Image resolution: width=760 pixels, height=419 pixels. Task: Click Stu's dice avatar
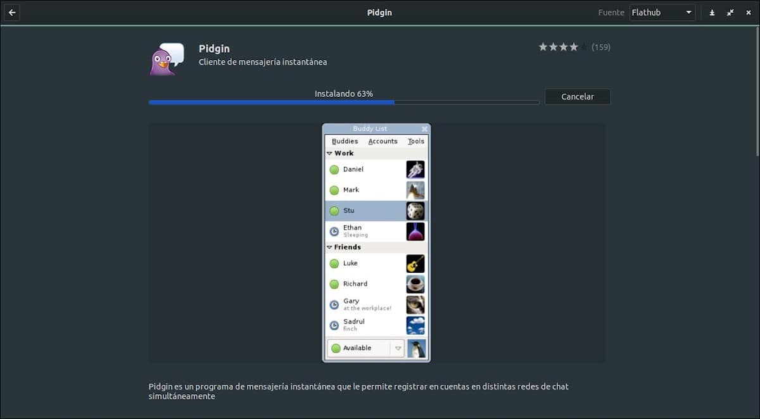point(415,211)
